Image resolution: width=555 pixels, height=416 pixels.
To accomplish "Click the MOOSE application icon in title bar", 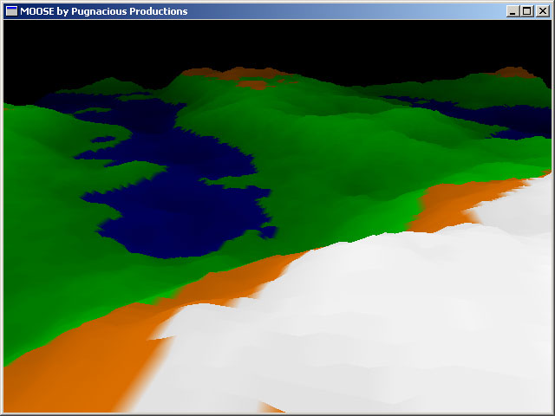I will click(11, 11).
